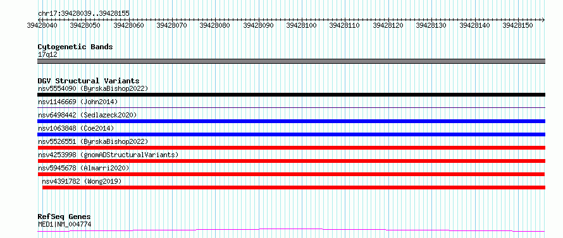Click the ruler position label 39428040
This screenshot has width=563, height=238.
click(42, 25)
